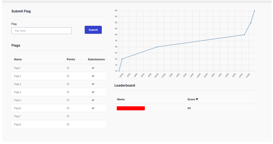
Task: Click the leaderboard Name column header
Action: 121,99
